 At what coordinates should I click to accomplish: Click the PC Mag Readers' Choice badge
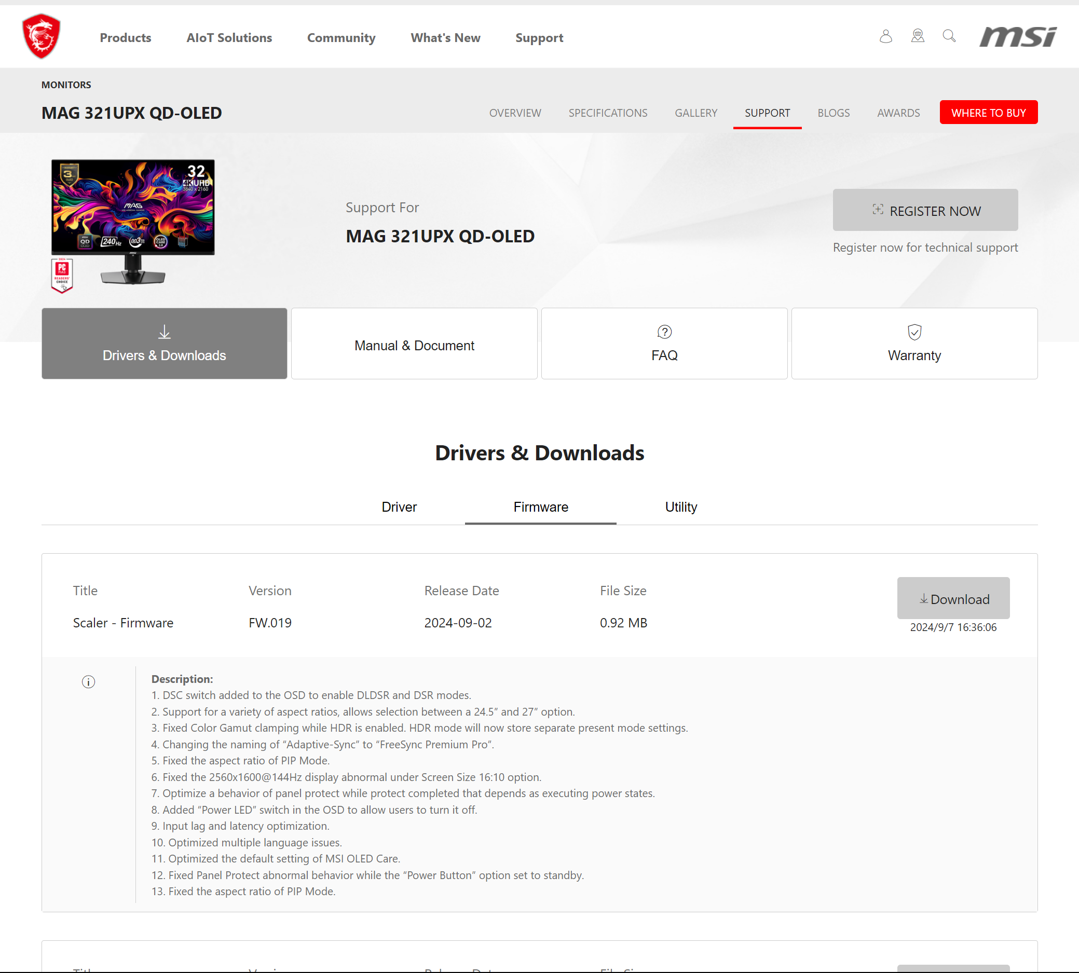62,276
